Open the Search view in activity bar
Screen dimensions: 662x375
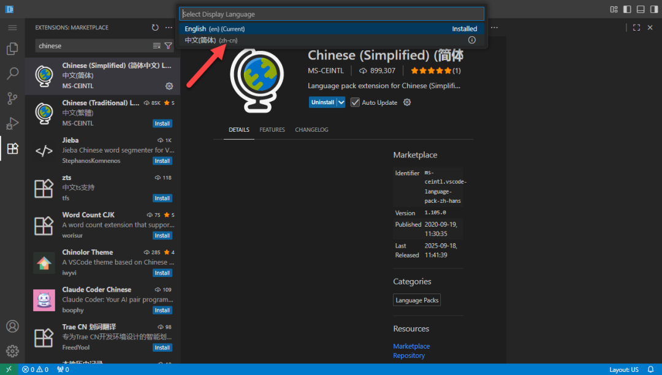point(12,74)
